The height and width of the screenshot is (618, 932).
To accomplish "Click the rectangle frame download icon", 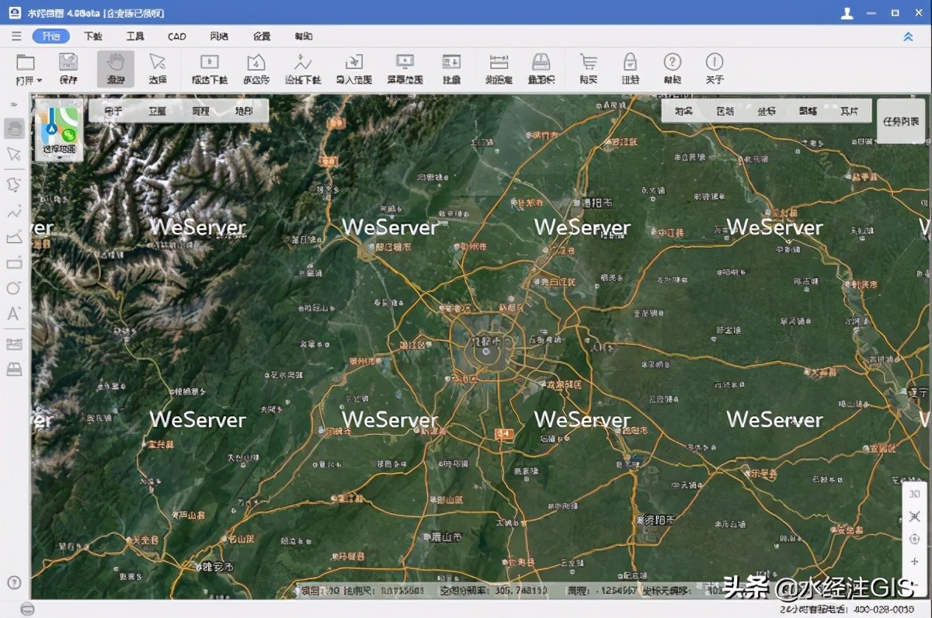I will click(210, 63).
